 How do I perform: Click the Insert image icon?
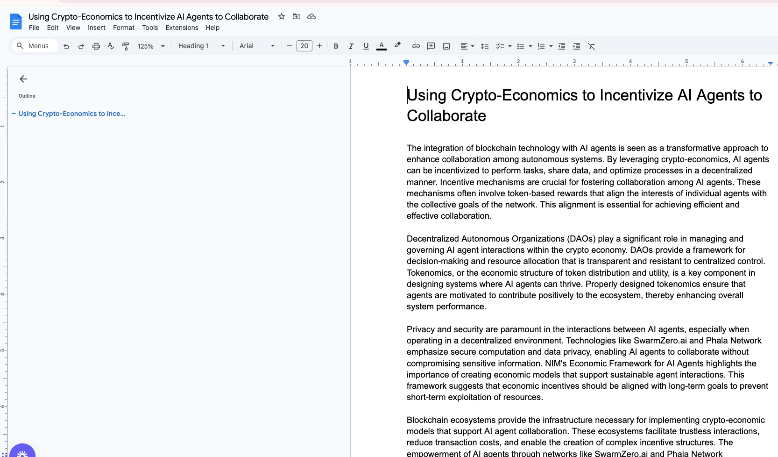click(446, 46)
